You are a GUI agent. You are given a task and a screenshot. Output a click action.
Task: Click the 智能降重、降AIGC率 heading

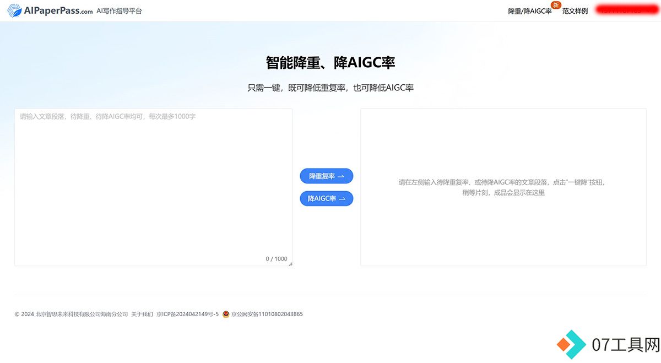(330, 63)
